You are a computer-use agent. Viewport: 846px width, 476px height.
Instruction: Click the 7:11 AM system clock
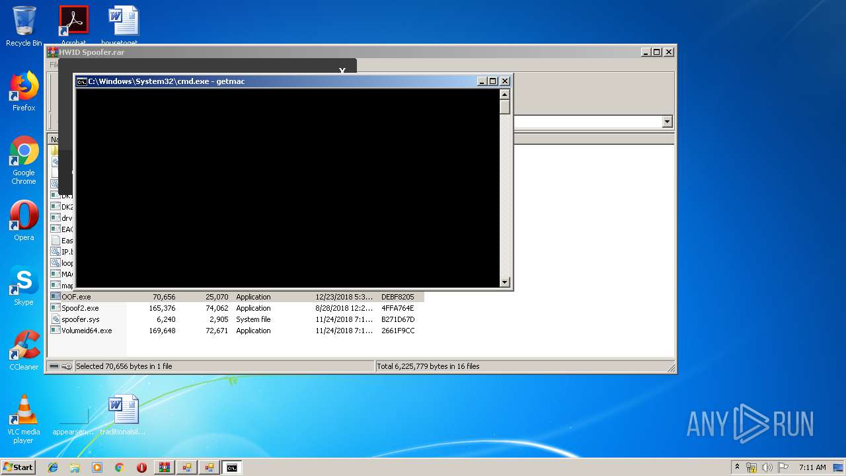[x=812, y=467]
